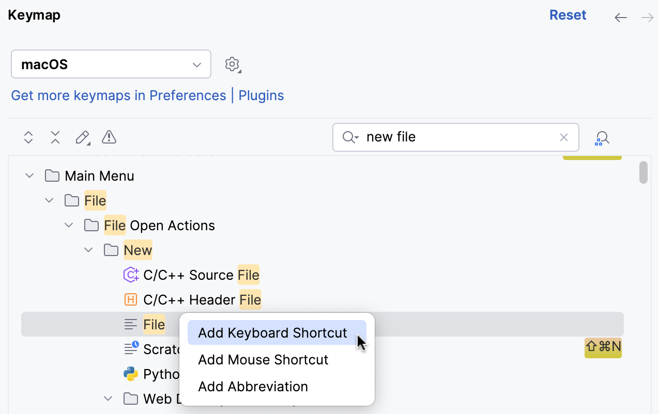Choose Add Mouse Shortcut from the menu
Image resolution: width=659 pixels, height=414 pixels.
coord(263,359)
